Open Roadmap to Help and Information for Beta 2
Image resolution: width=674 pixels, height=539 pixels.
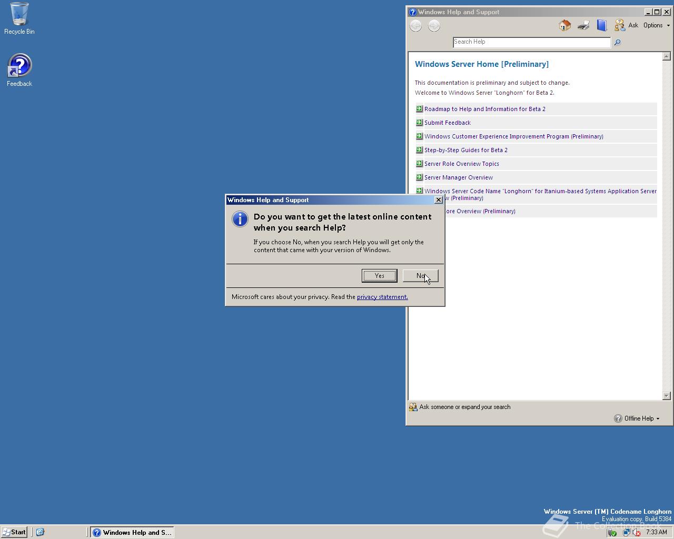pyautogui.click(x=484, y=109)
